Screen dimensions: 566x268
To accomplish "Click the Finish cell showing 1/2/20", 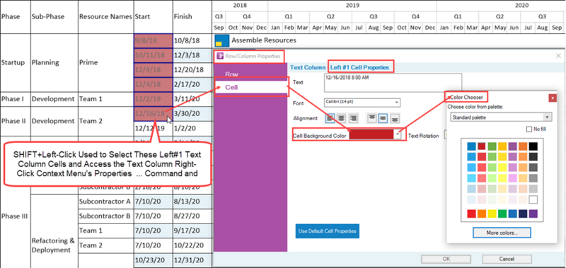I will click(x=192, y=129).
